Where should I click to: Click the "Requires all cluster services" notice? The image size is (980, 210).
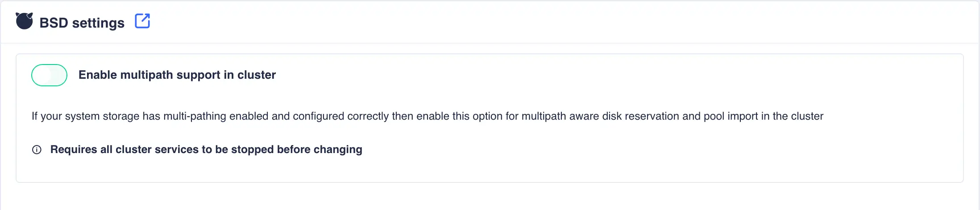pos(206,149)
